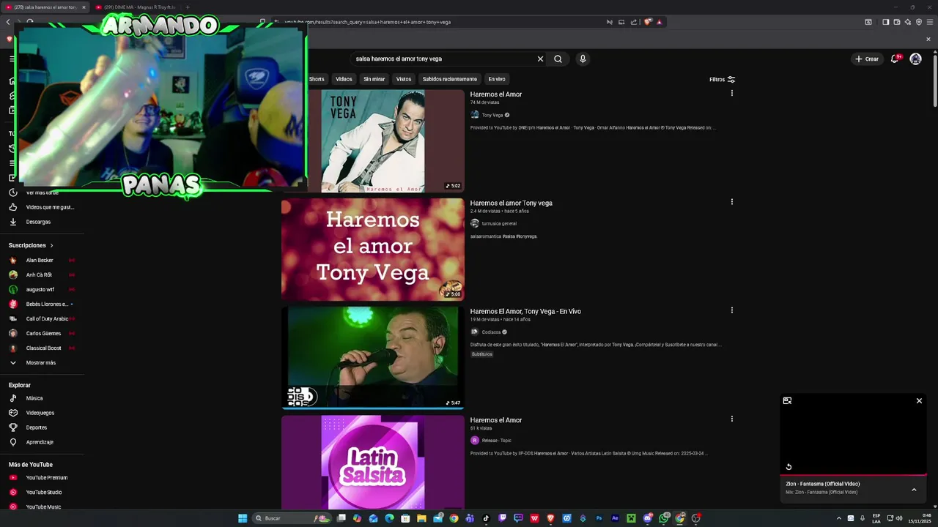Start voice search with microphone icon

583,59
